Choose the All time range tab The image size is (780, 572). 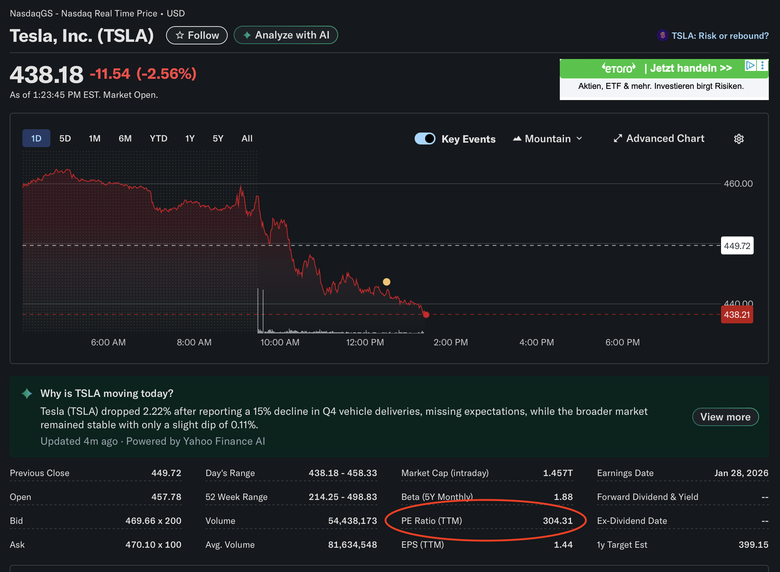[247, 139]
